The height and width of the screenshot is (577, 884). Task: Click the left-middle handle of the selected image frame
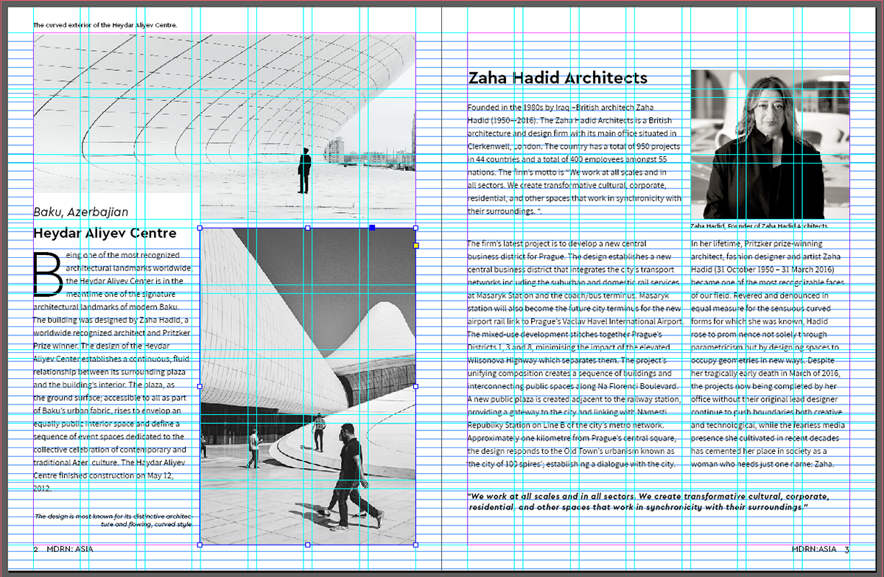tap(200, 385)
